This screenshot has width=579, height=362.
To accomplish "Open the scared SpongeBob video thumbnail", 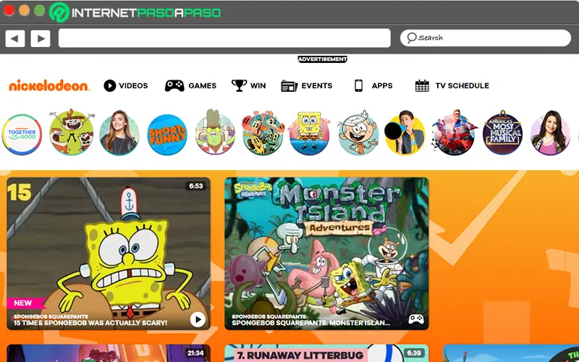I will coord(109,253).
